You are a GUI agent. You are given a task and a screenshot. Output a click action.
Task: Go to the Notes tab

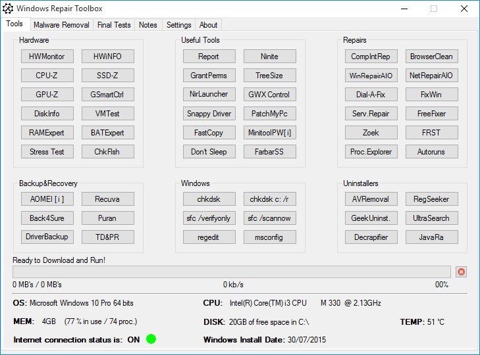point(148,25)
